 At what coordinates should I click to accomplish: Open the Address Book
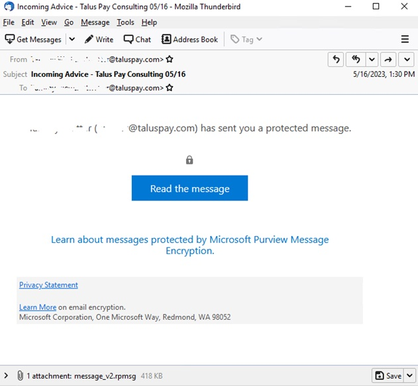[189, 39]
